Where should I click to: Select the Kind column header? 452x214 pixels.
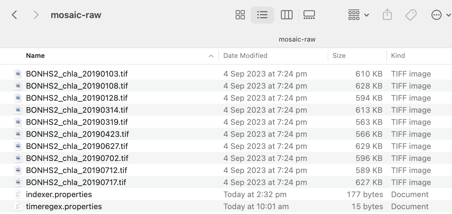398,56
